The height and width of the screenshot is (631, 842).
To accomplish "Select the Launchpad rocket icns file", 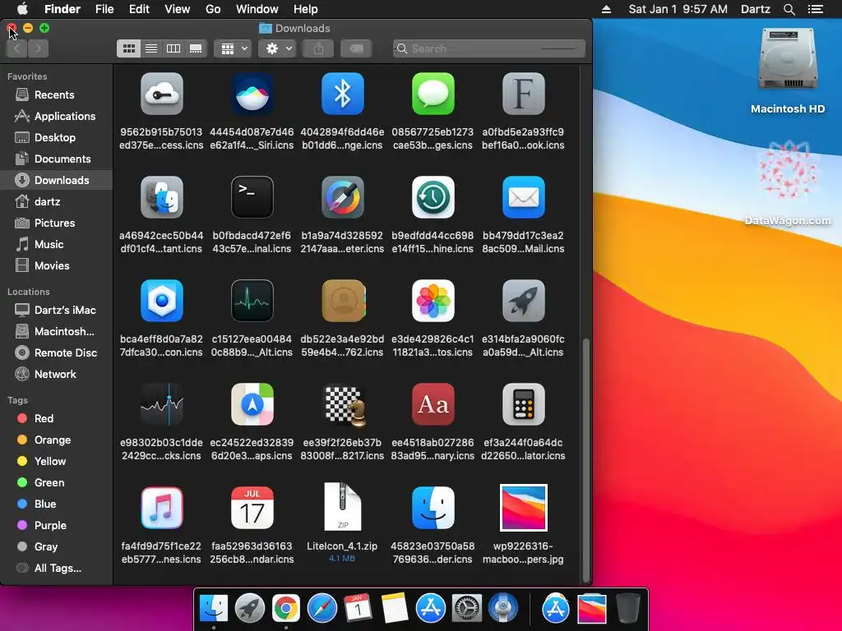I will pos(524,301).
